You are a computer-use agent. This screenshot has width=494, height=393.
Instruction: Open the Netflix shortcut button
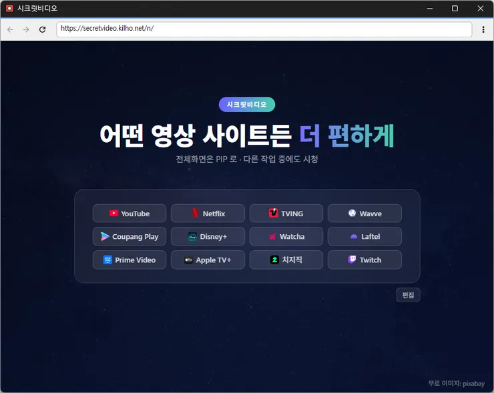208,214
